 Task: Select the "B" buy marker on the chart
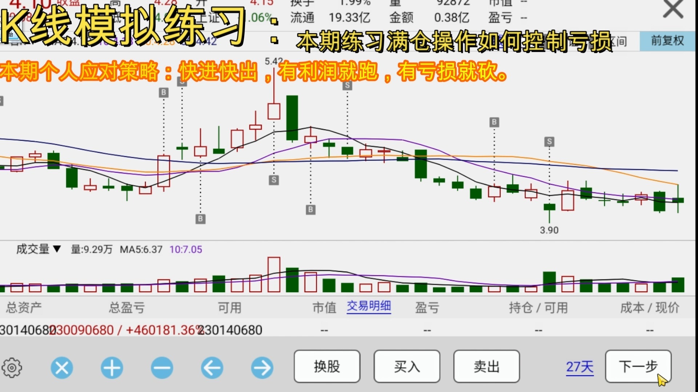(x=164, y=93)
